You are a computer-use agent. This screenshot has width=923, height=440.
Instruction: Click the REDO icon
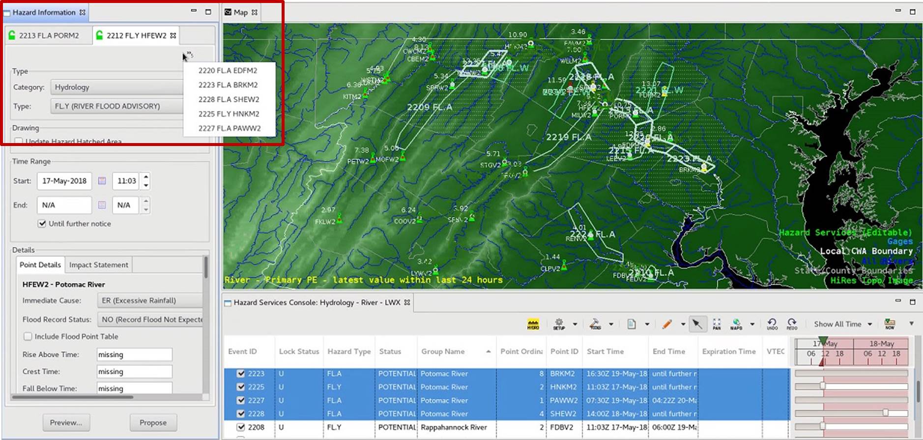[x=792, y=324]
